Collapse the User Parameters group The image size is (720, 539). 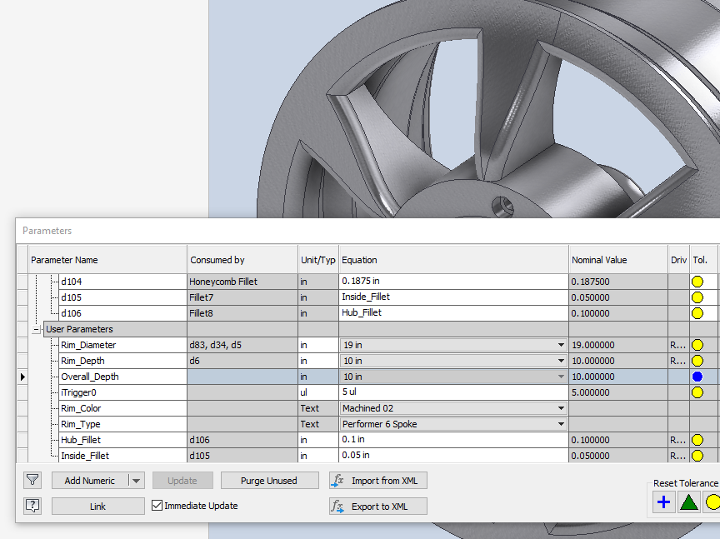37,329
